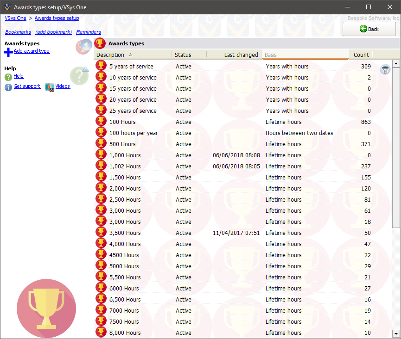Open the Add award type link
Image resolution: width=401 pixels, height=339 pixels.
(32, 51)
